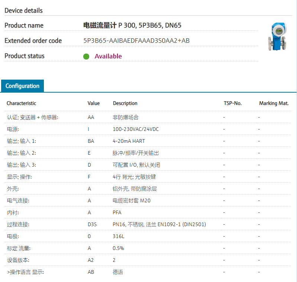Click the 设备版本 A2 value cell
The height and width of the screenshot is (282, 297).
(91, 260)
